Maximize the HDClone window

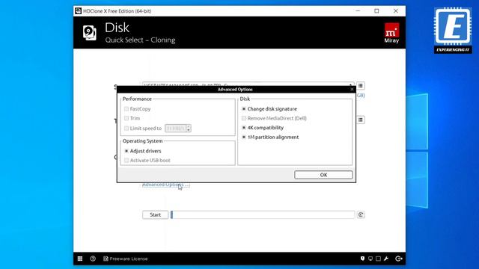click(x=376, y=11)
